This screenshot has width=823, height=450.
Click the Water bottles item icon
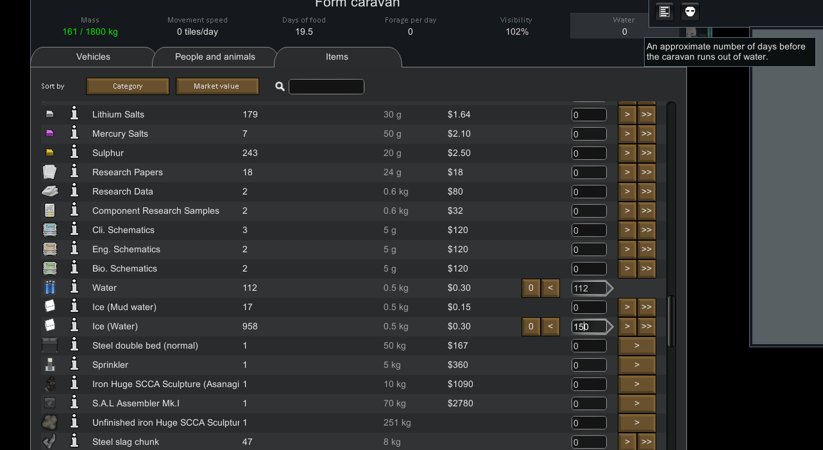(x=49, y=288)
